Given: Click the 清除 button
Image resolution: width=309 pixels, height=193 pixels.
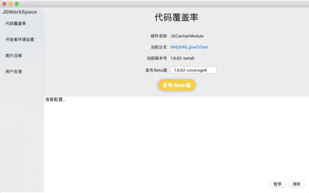Looking at the screenshot, I should coord(296,184).
